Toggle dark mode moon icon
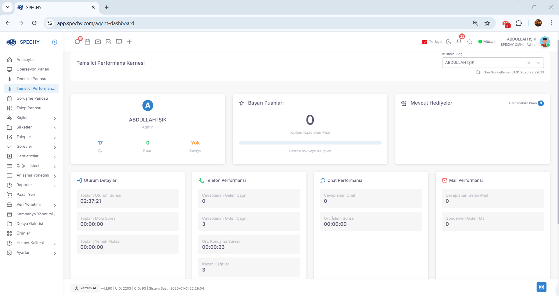The height and width of the screenshot is (296, 559). point(449,42)
